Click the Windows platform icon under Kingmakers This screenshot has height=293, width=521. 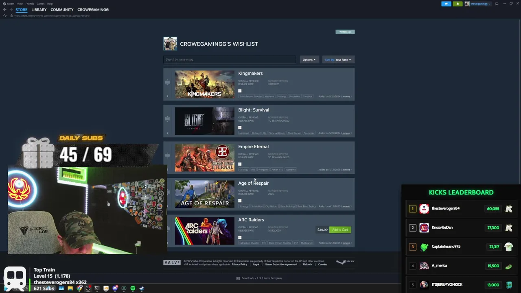[x=240, y=91]
